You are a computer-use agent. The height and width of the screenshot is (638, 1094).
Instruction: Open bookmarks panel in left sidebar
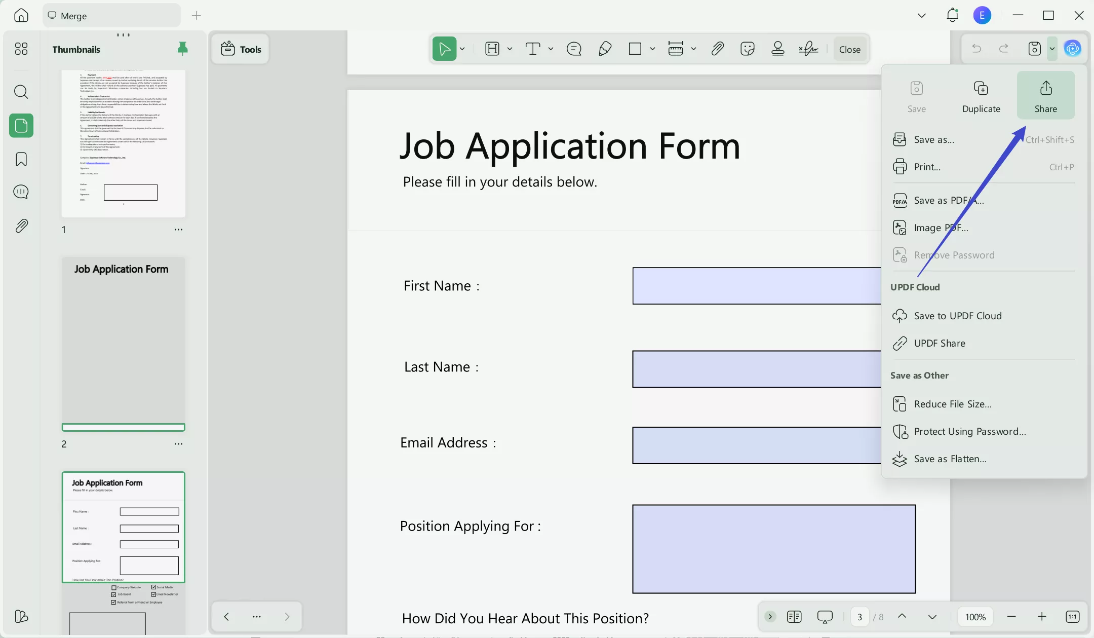click(21, 159)
